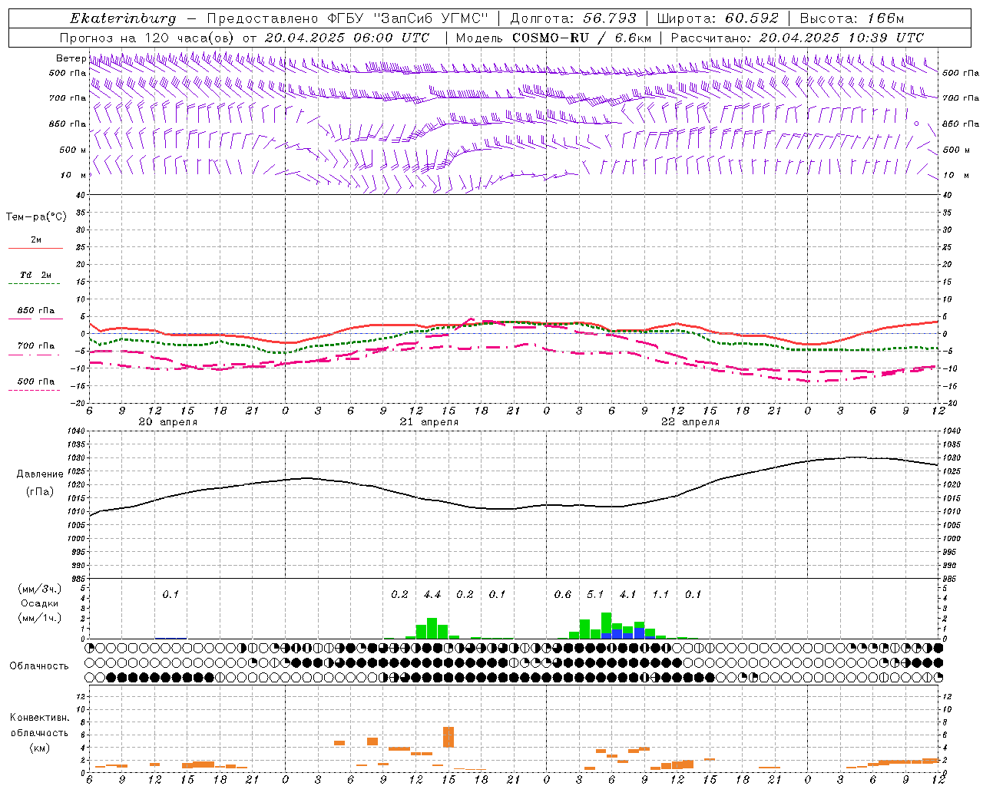Image resolution: width=983 pixels, height=786 pixels.
Task: Click the (мм/1ч.) units label
Action: coord(40,618)
